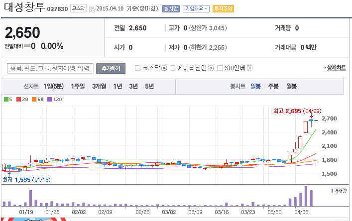Click the tallest purple volume bar
Screen dimensions: 352x221
(306, 196)
